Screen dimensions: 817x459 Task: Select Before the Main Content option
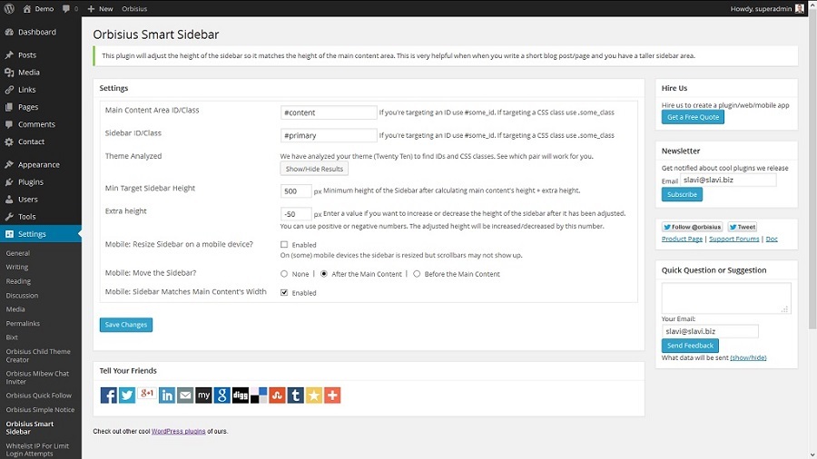tap(417, 274)
